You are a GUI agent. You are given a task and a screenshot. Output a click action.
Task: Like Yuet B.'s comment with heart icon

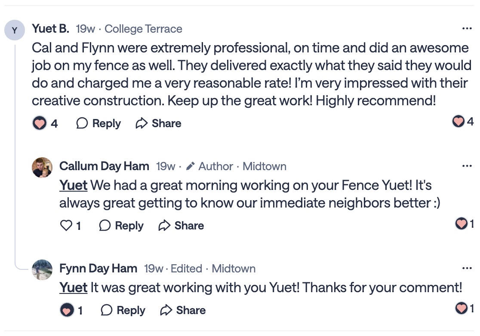[40, 124]
